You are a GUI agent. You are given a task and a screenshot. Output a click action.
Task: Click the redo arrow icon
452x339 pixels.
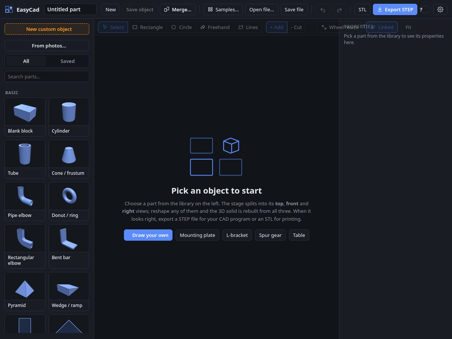[x=339, y=9]
